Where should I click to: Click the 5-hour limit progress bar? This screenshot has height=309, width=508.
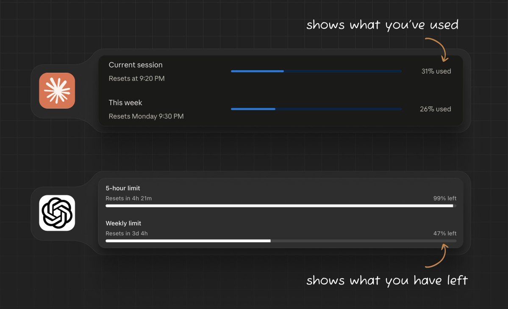281,206
